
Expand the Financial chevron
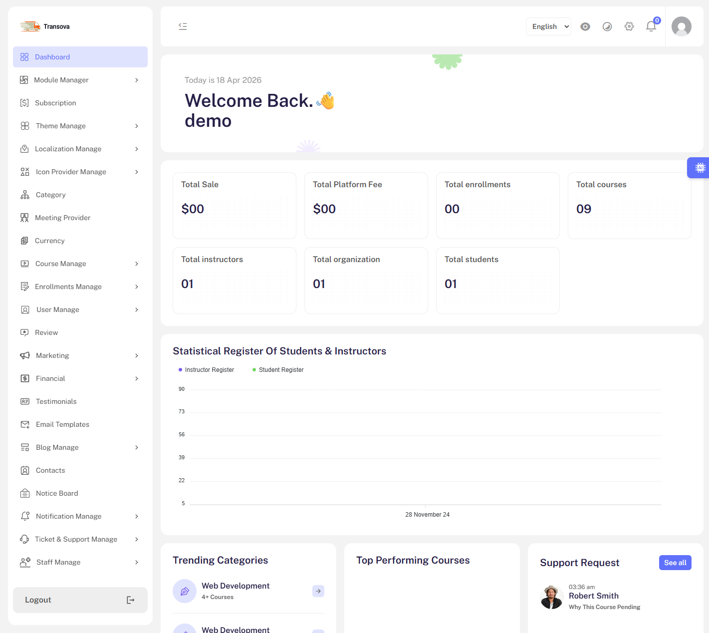(x=137, y=378)
